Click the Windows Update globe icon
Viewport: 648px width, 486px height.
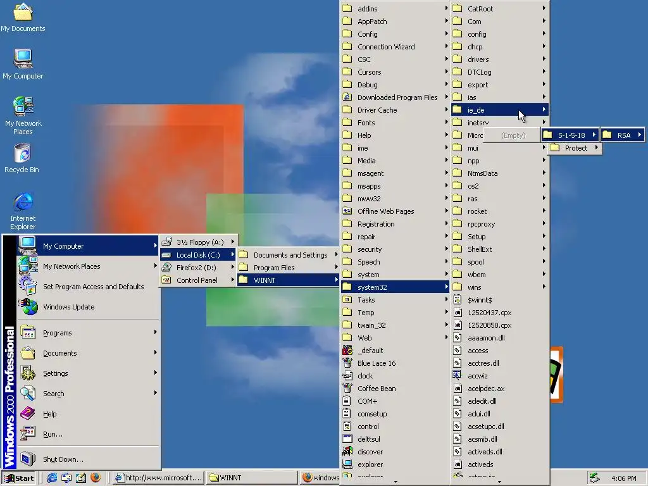(x=28, y=307)
